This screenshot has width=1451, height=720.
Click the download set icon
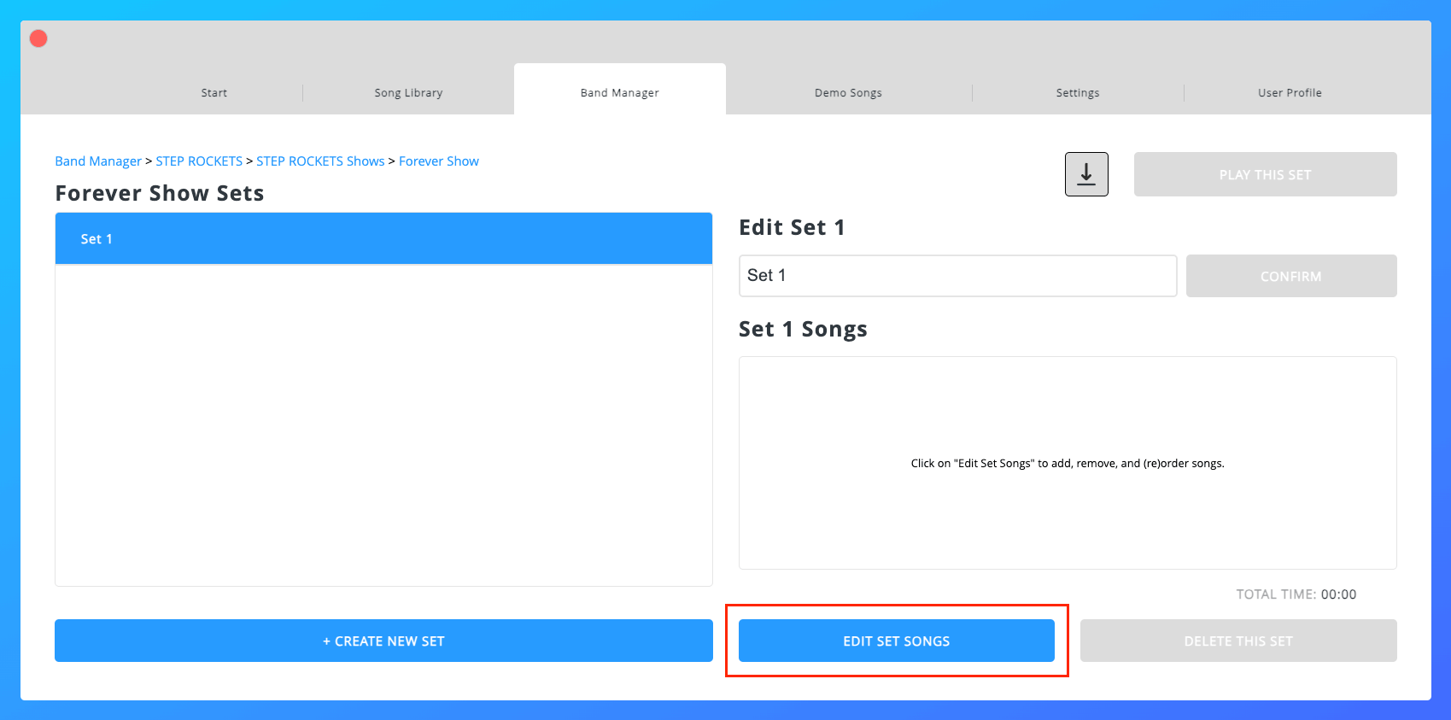1086,174
